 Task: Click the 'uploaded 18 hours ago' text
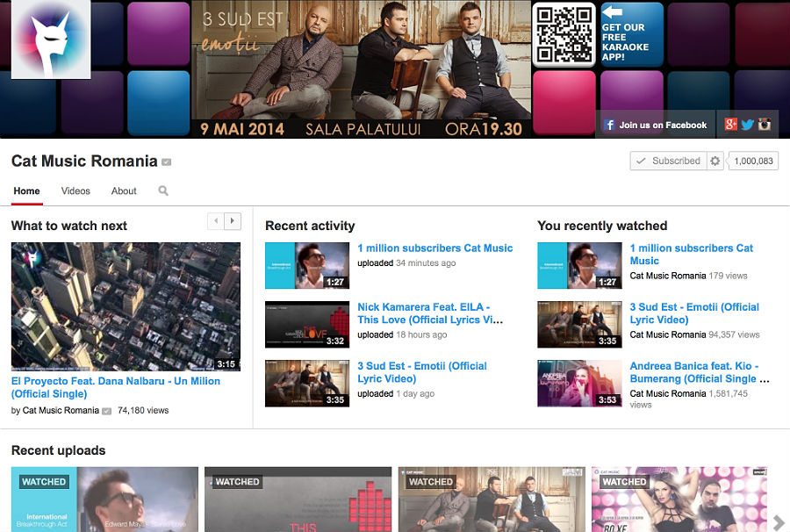click(x=402, y=335)
